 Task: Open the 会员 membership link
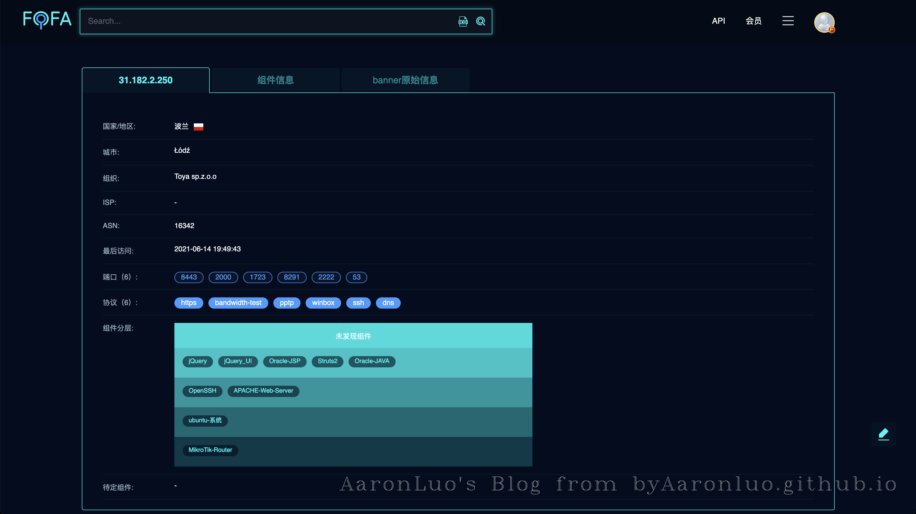click(x=753, y=21)
